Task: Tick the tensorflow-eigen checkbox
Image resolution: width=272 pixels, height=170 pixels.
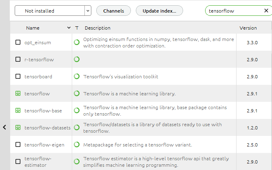Action: 18,144
